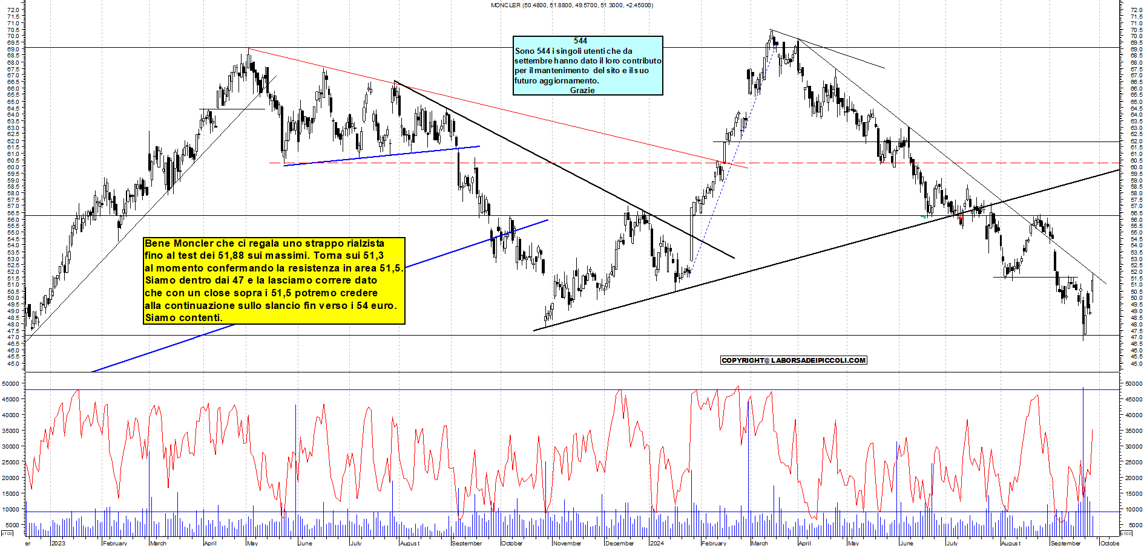The width and height of the screenshot is (1144, 546).
Task: Click the last "October" label after September 2024
Action: 1109,543
